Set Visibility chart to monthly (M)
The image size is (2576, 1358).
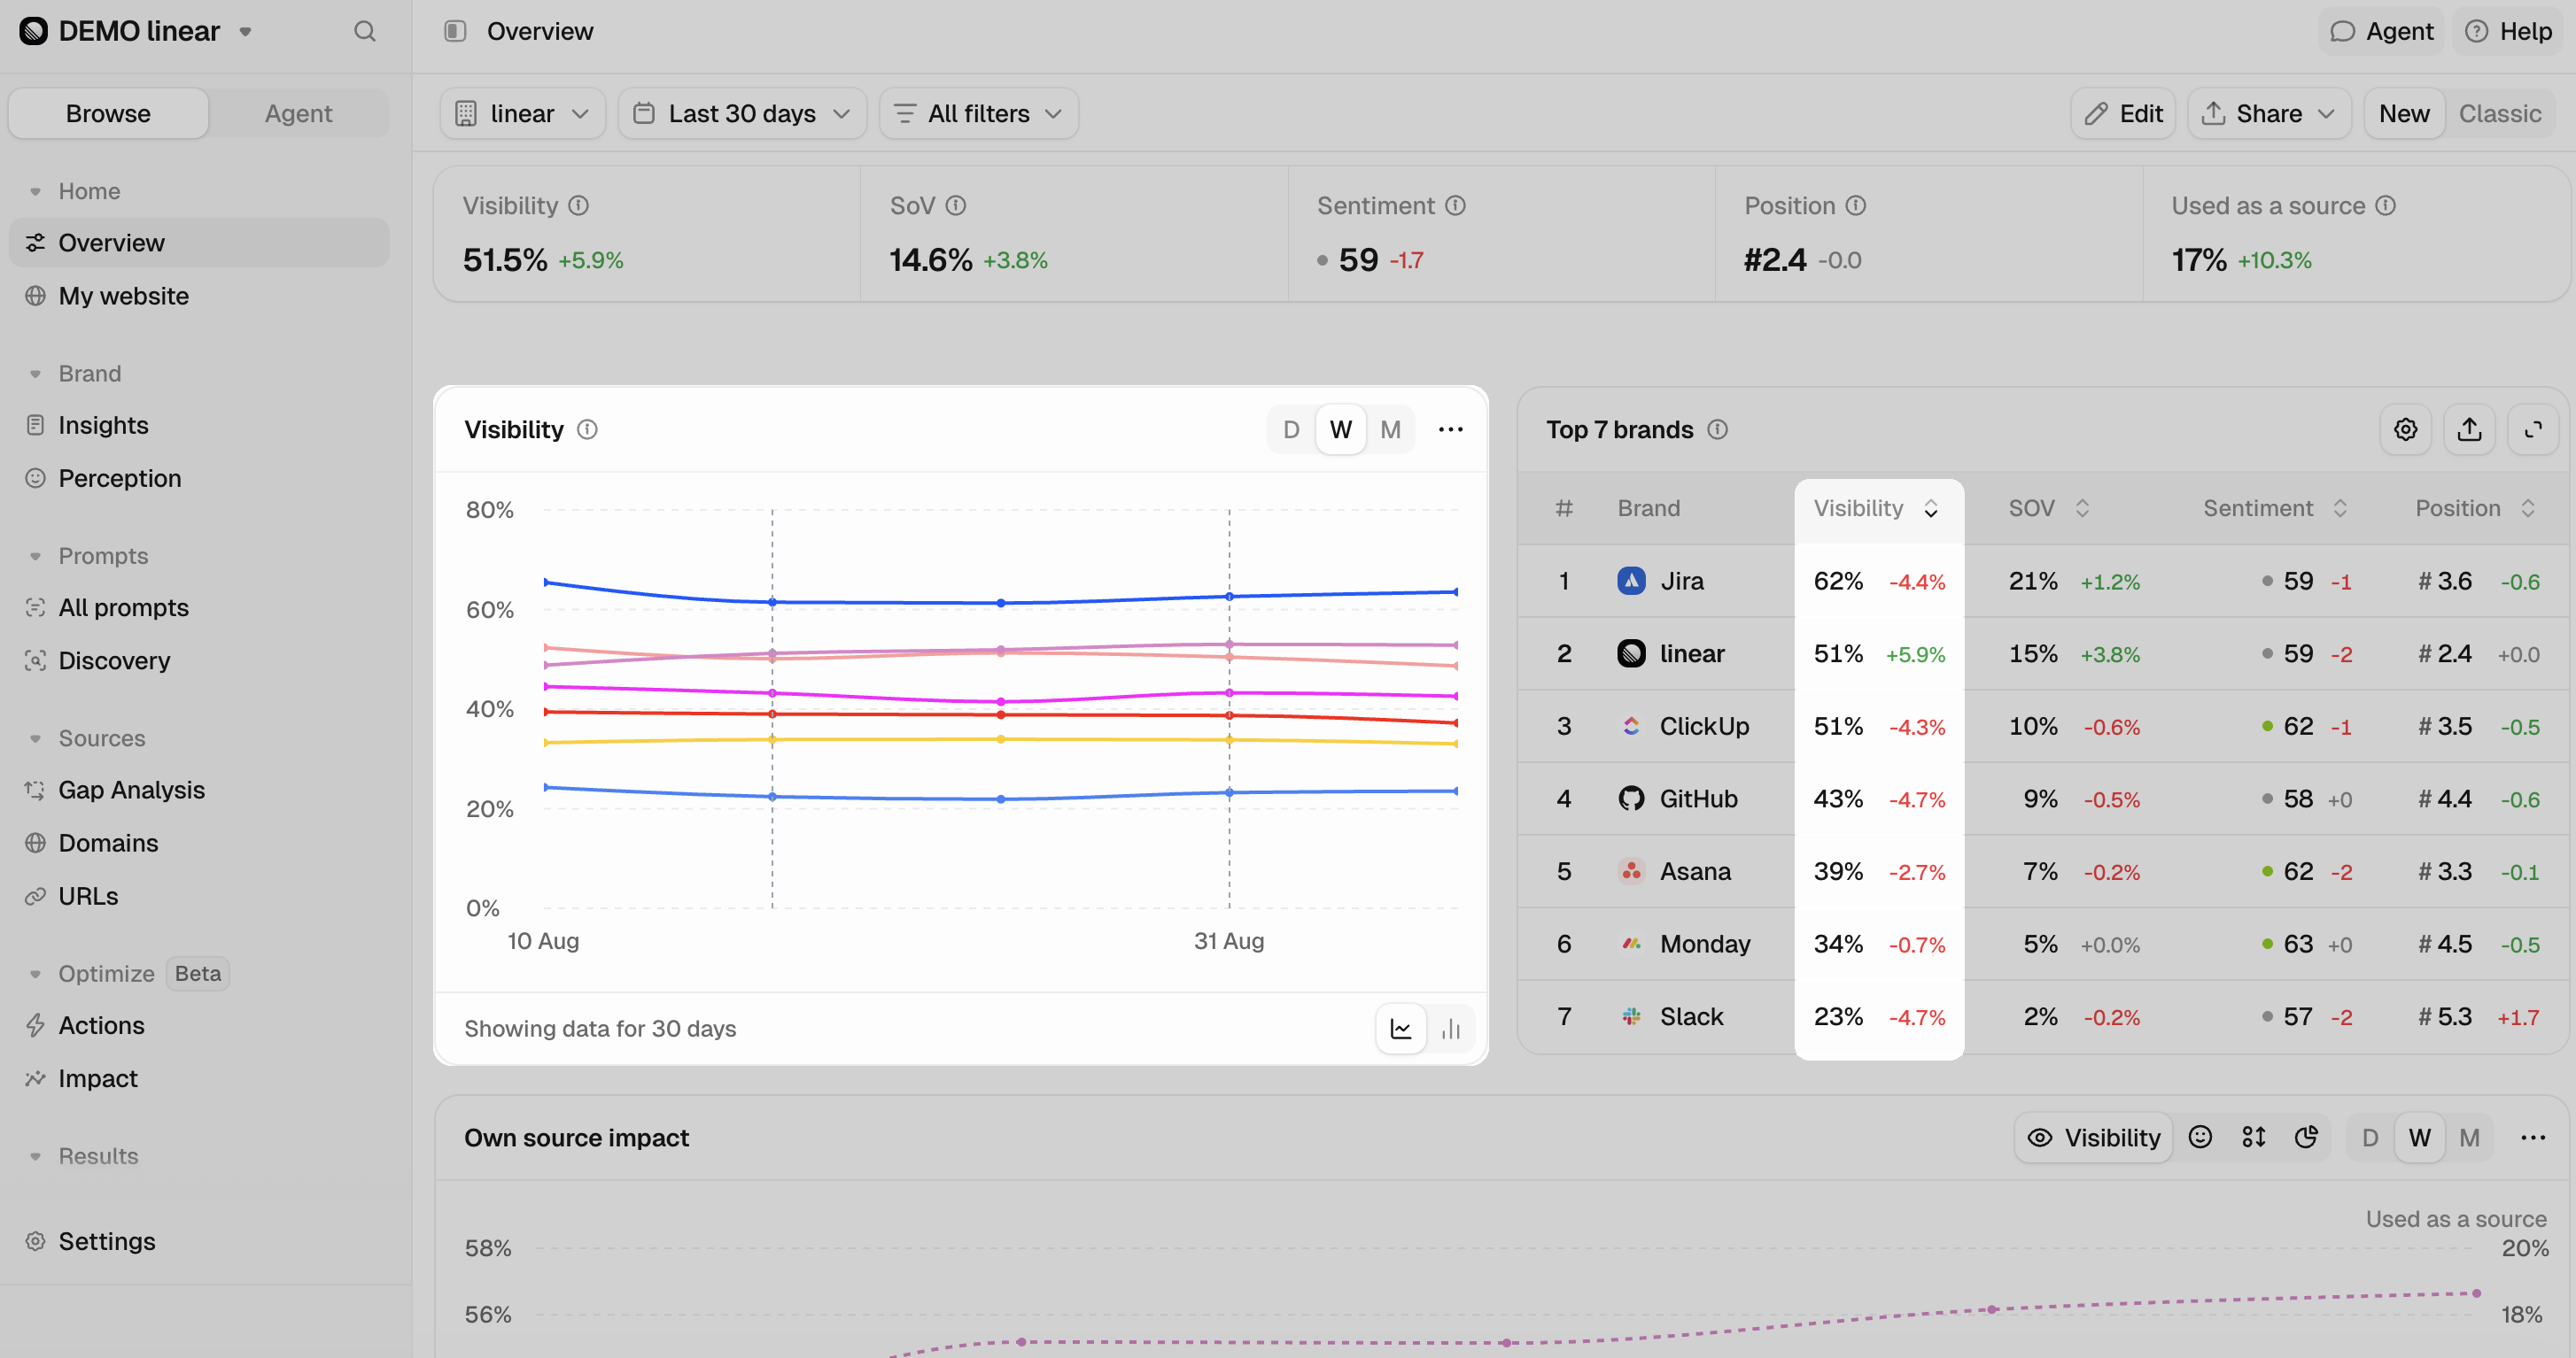pyautogui.click(x=1390, y=429)
